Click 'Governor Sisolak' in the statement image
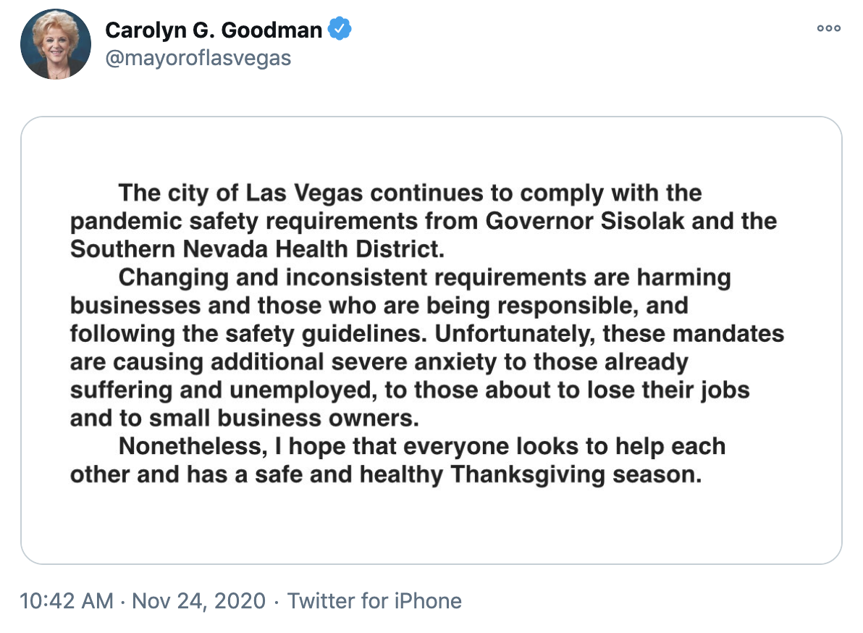 tap(584, 221)
